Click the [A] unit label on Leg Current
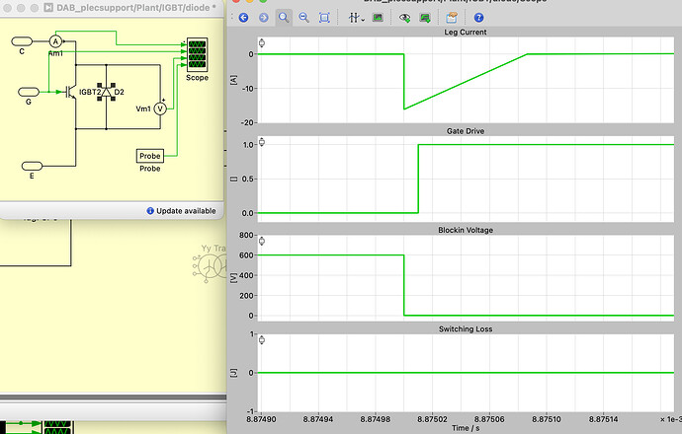The height and width of the screenshot is (434, 682). tap(234, 80)
